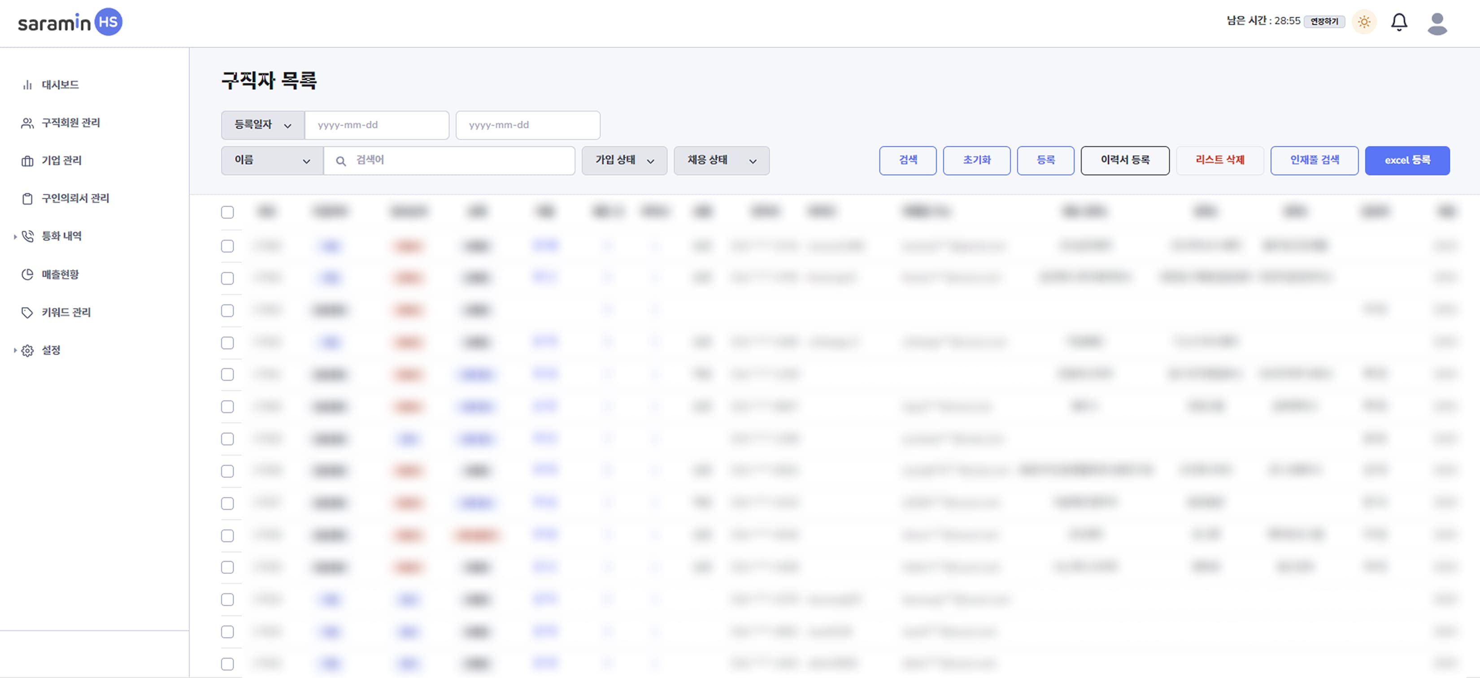Focus the start date yyyy-mm-dd field

(377, 125)
